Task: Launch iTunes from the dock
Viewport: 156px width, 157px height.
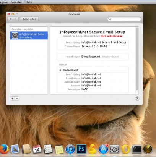Action: click(70, 149)
